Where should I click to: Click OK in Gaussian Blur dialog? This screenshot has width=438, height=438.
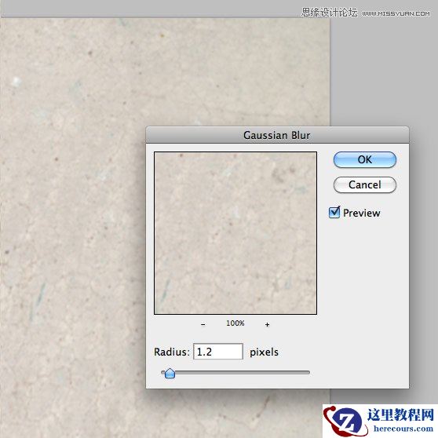[364, 160]
